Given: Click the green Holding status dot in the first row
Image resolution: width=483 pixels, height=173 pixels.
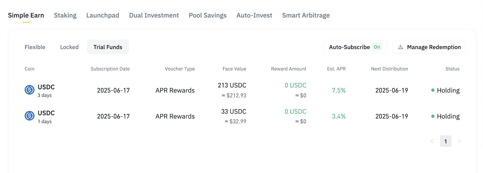Looking at the screenshot, I should [x=433, y=90].
